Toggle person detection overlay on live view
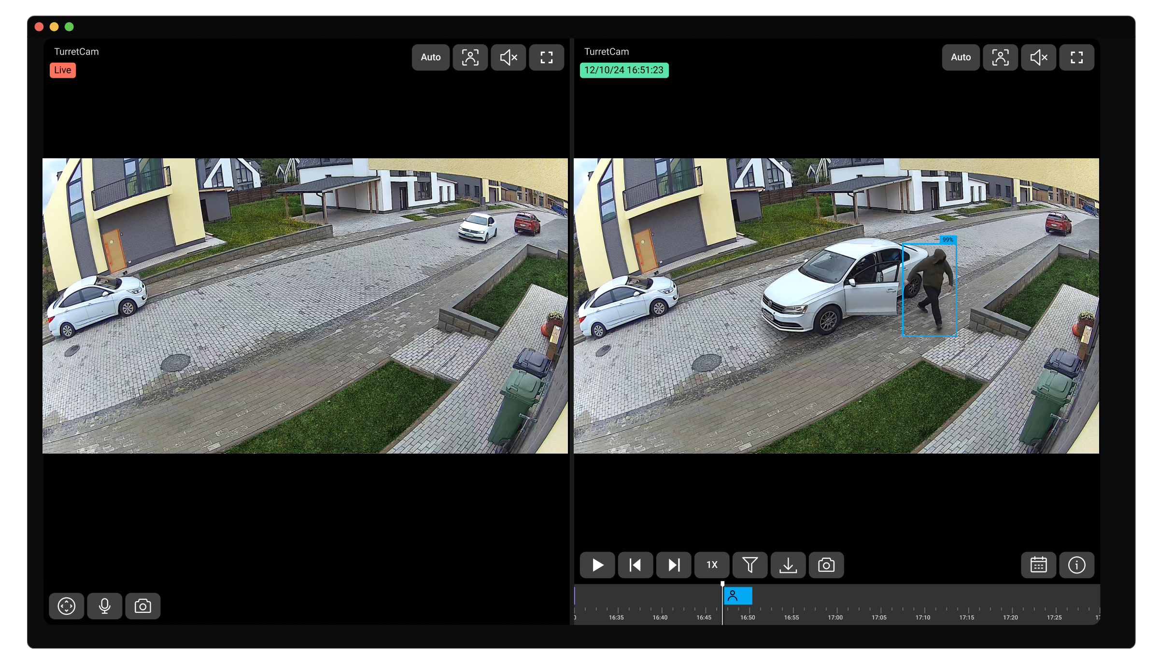Image resolution: width=1159 pixels, height=664 pixels. (x=470, y=57)
